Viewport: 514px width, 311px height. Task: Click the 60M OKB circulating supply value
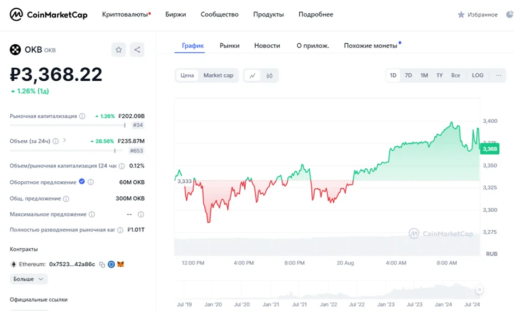[132, 182]
